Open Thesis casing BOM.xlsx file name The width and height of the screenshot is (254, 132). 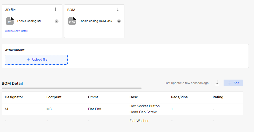pos(96,21)
